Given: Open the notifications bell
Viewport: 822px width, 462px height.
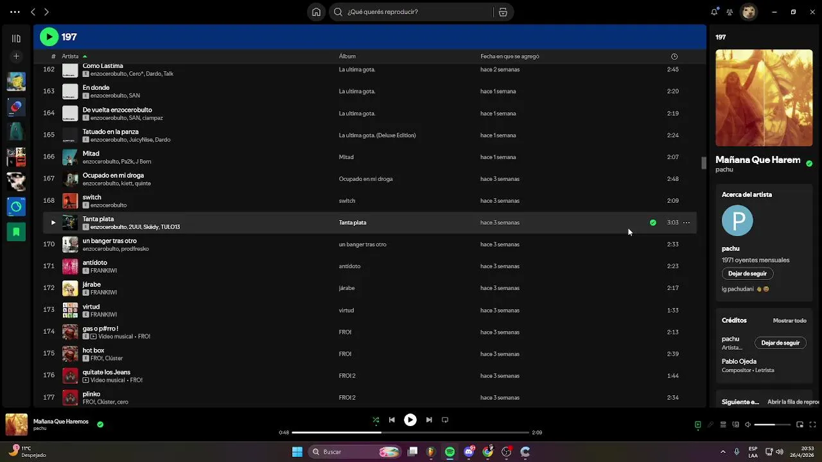Looking at the screenshot, I should pyautogui.click(x=714, y=12).
